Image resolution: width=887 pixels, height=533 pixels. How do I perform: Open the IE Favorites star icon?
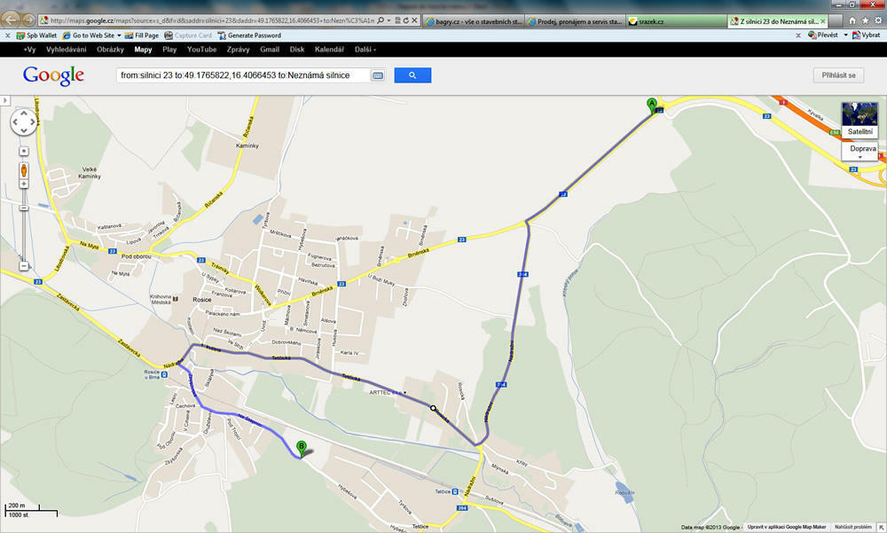865,20
